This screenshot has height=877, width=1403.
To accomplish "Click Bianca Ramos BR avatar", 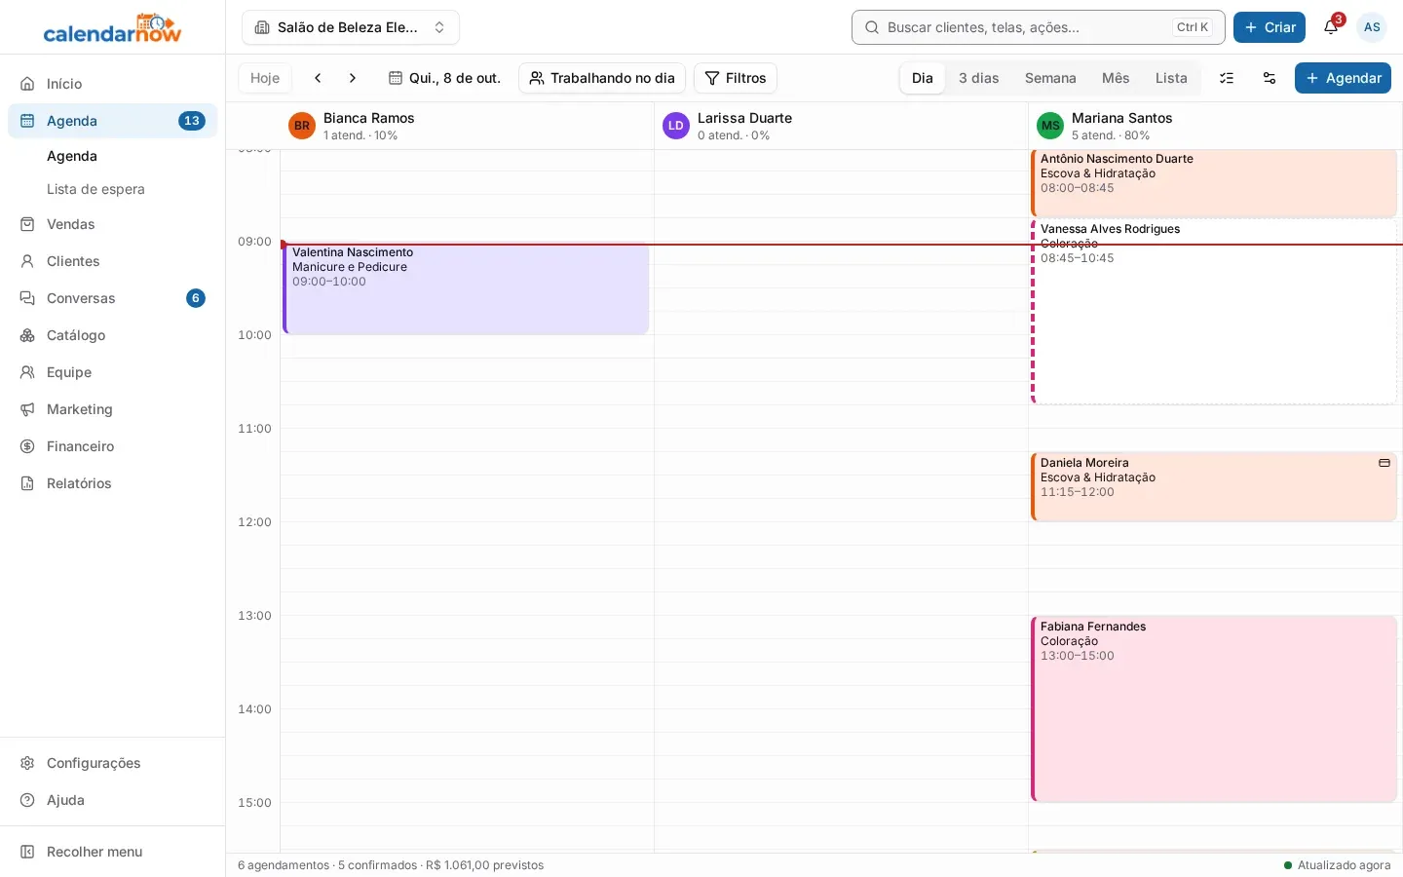I will click(302, 126).
